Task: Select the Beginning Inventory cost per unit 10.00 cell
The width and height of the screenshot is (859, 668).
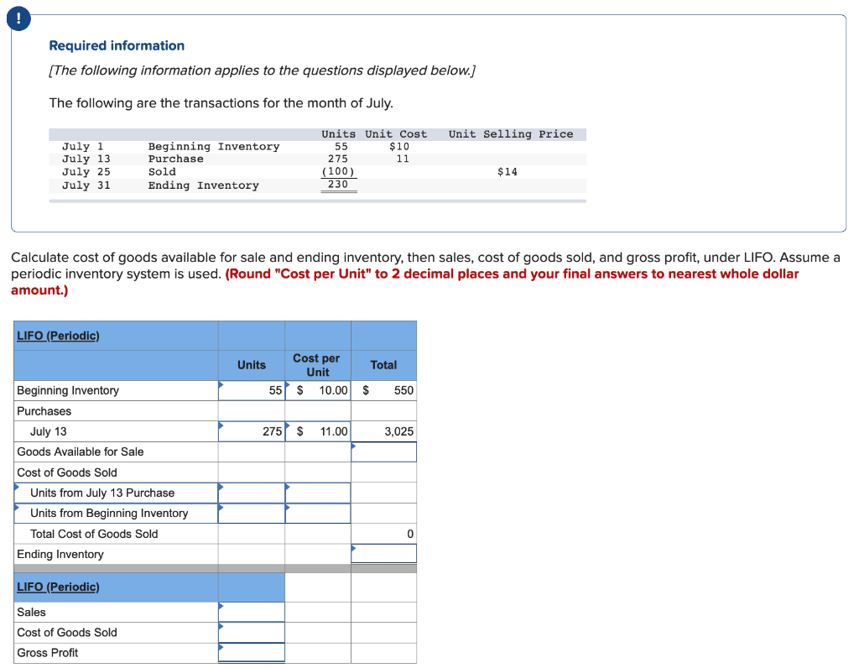Action: (x=318, y=390)
